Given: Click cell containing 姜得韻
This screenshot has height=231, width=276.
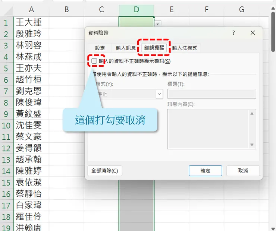Looking at the screenshot, I should pyautogui.click(x=31, y=148).
